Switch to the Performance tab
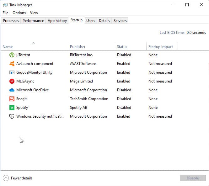Viewport: 209px width, 186px height. [33, 21]
